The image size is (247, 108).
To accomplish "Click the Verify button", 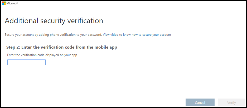I will click(x=231, y=102).
